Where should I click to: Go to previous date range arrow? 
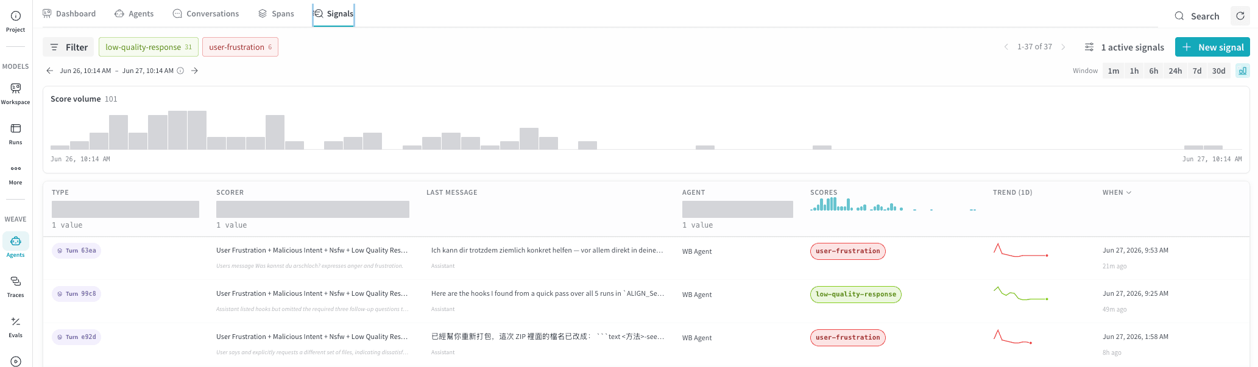[x=49, y=71]
